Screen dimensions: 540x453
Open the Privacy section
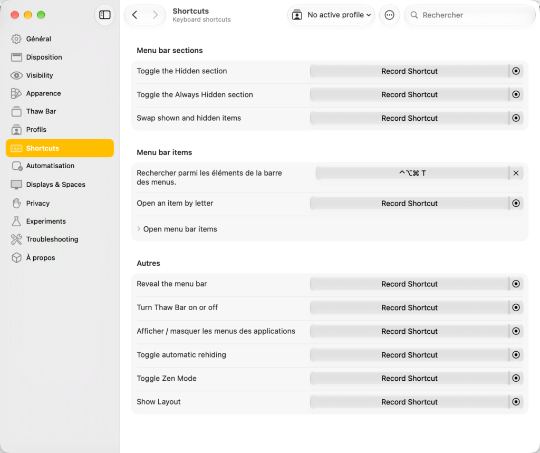click(60, 203)
